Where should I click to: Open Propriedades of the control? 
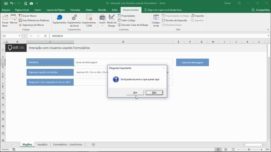tap(126, 16)
